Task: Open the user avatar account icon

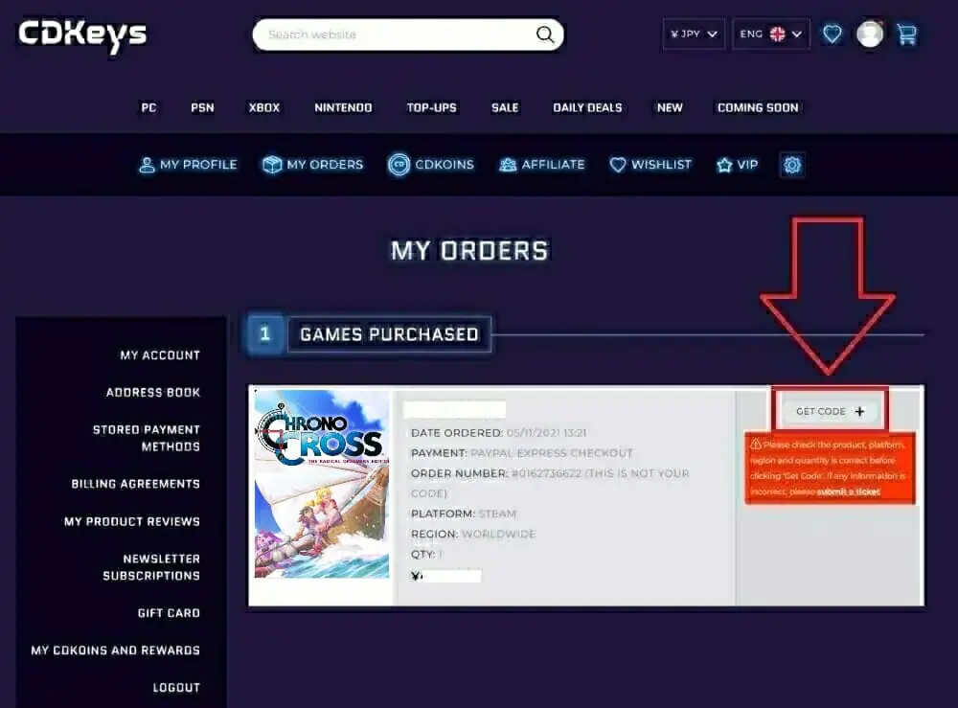Action: coord(870,34)
